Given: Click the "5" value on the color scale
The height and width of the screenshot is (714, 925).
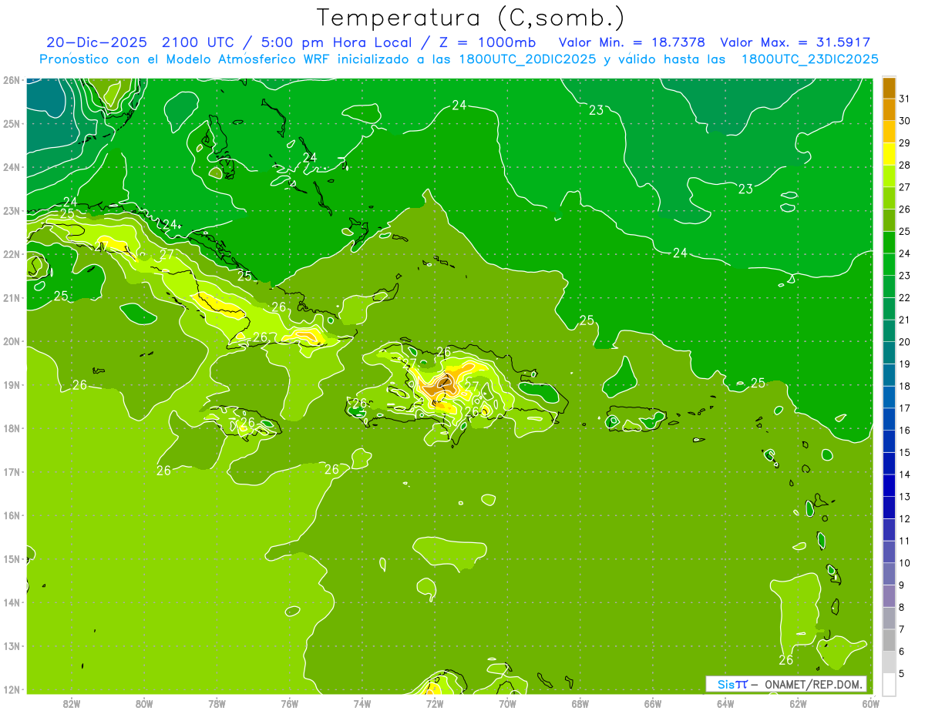Looking at the screenshot, I should (903, 673).
